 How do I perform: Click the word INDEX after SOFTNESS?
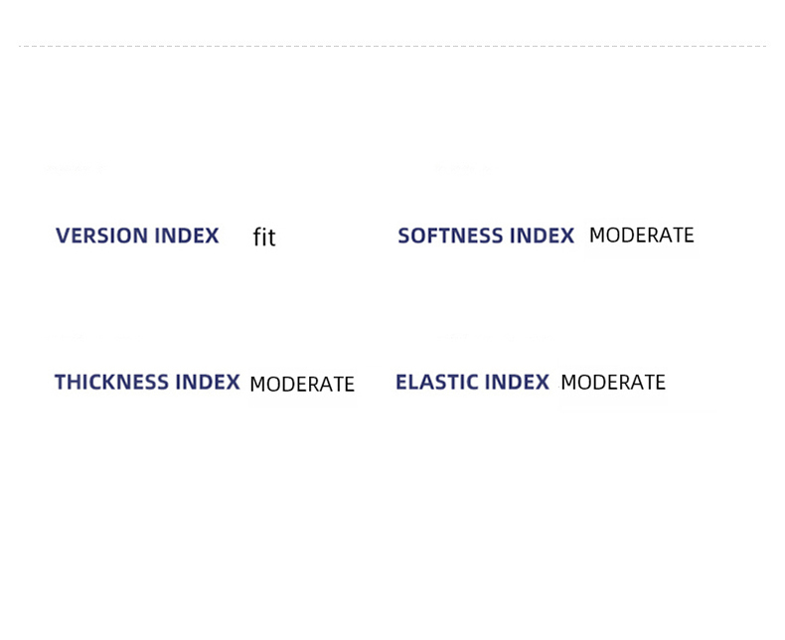tap(543, 237)
